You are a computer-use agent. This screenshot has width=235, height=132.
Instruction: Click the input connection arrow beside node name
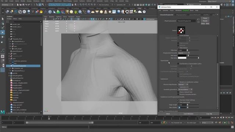point(198,19)
